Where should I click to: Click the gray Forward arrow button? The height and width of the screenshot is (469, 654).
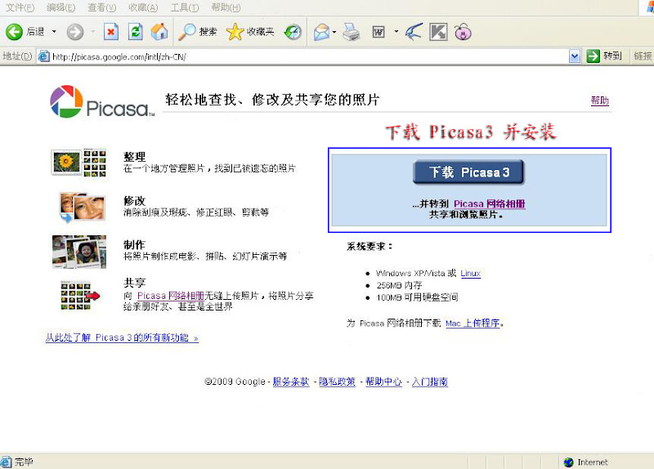click(x=75, y=32)
